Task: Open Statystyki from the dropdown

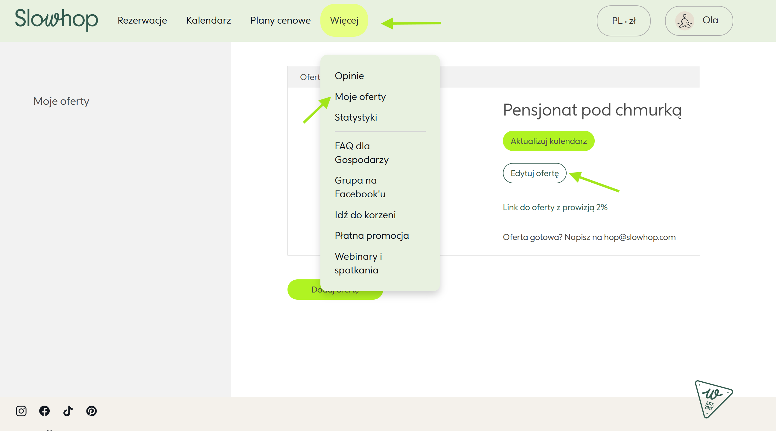Action: tap(355, 117)
